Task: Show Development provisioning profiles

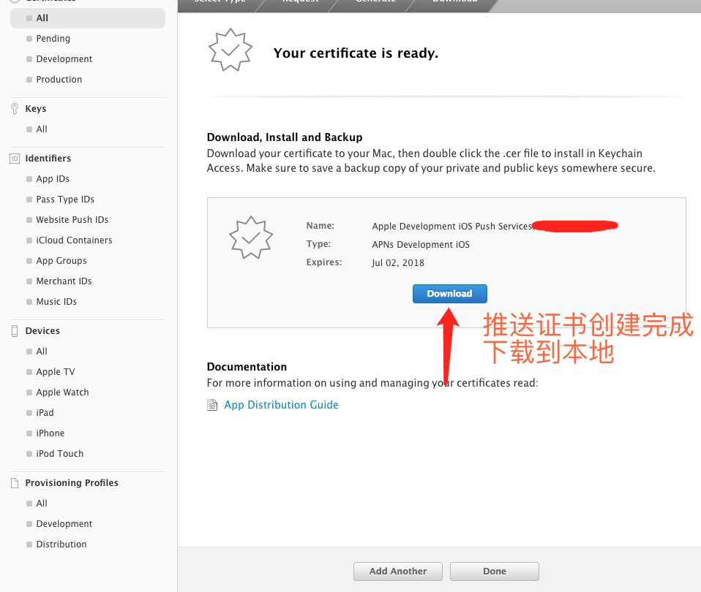Action: (64, 524)
